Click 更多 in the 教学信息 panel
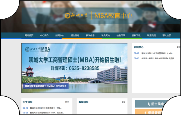Viewport: 181px width, 115px height. (x=123, y=102)
